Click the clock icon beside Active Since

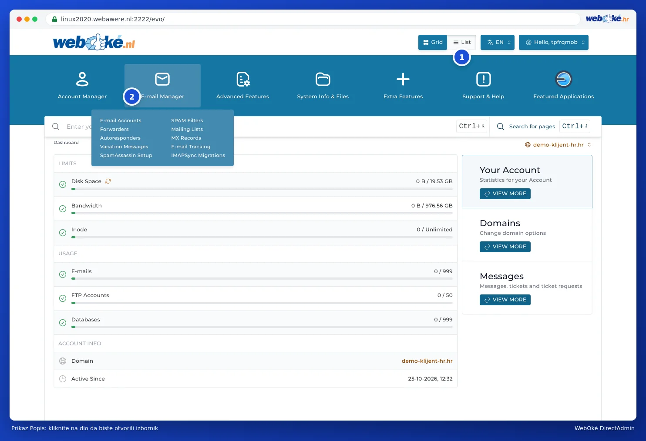(63, 379)
